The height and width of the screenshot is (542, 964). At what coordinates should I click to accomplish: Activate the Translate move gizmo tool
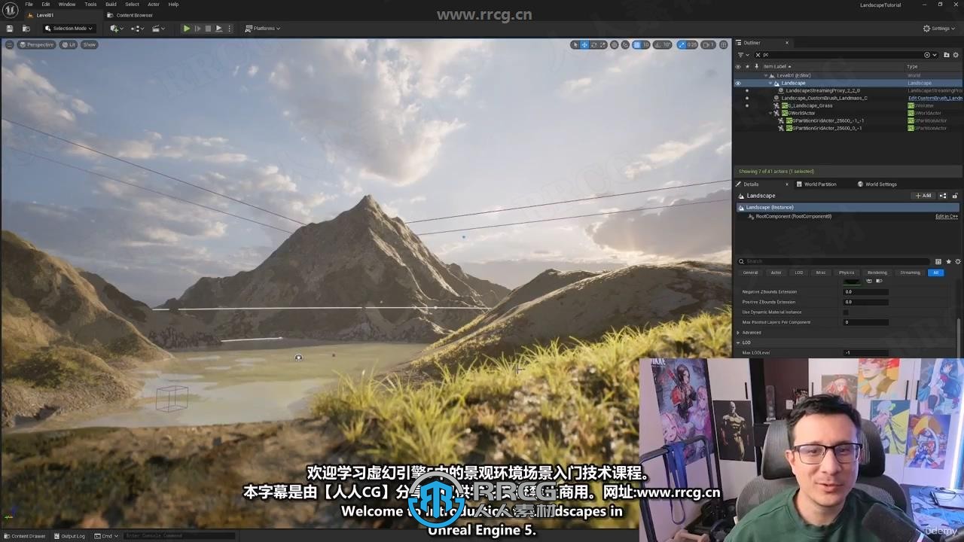[584, 45]
